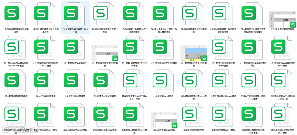Click the file name 家装预算书模板excel模板
Screen dimensions: 297x135
(223, 130)
